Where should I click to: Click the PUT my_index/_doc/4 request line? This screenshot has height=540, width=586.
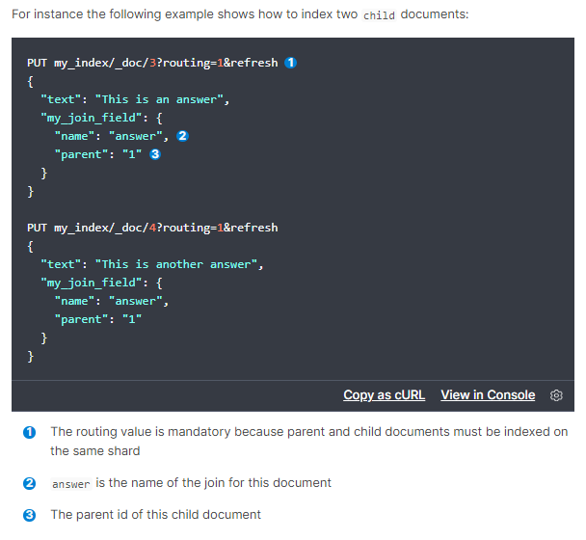click(152, 228)
